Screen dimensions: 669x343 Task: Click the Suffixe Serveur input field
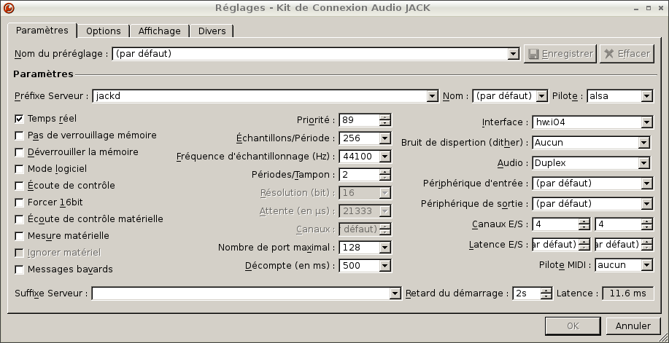pos(241,293)
